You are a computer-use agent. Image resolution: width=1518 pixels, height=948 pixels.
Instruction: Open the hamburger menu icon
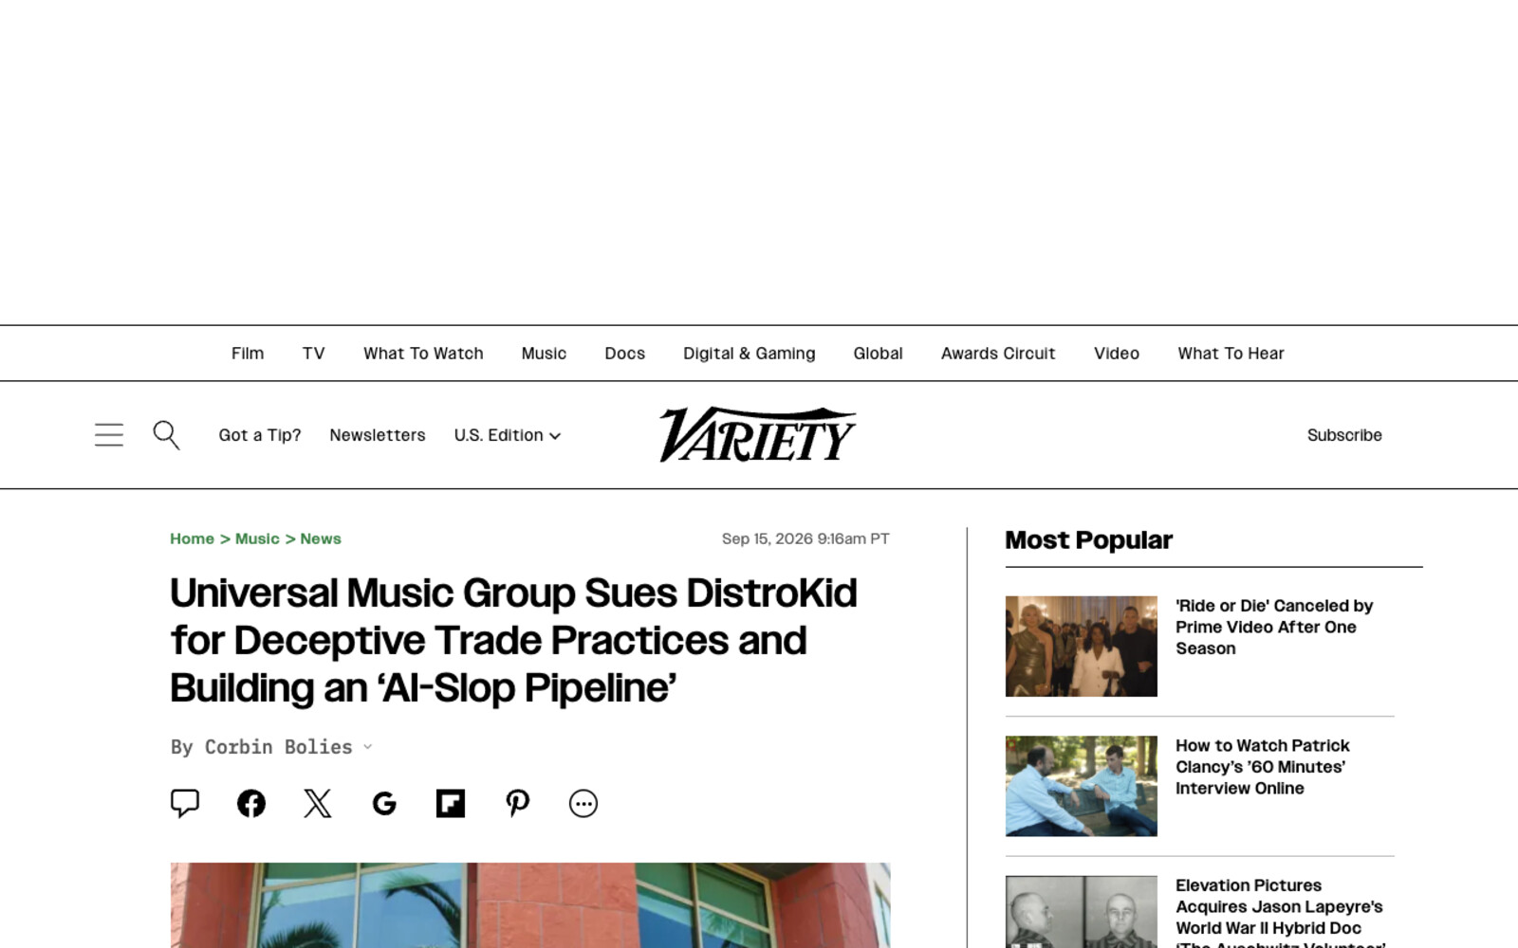point(109,435)
